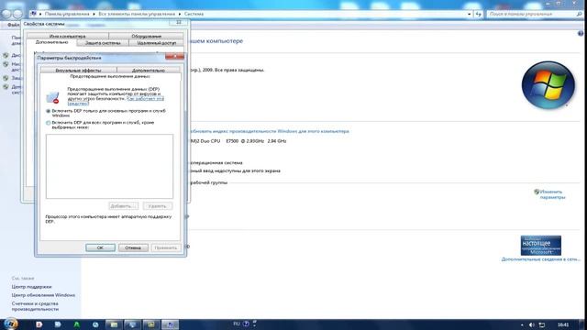The height and width of the screenshot is (330, 587).
Task: Click the Система breadcrumb item
Action: (194, 14)
